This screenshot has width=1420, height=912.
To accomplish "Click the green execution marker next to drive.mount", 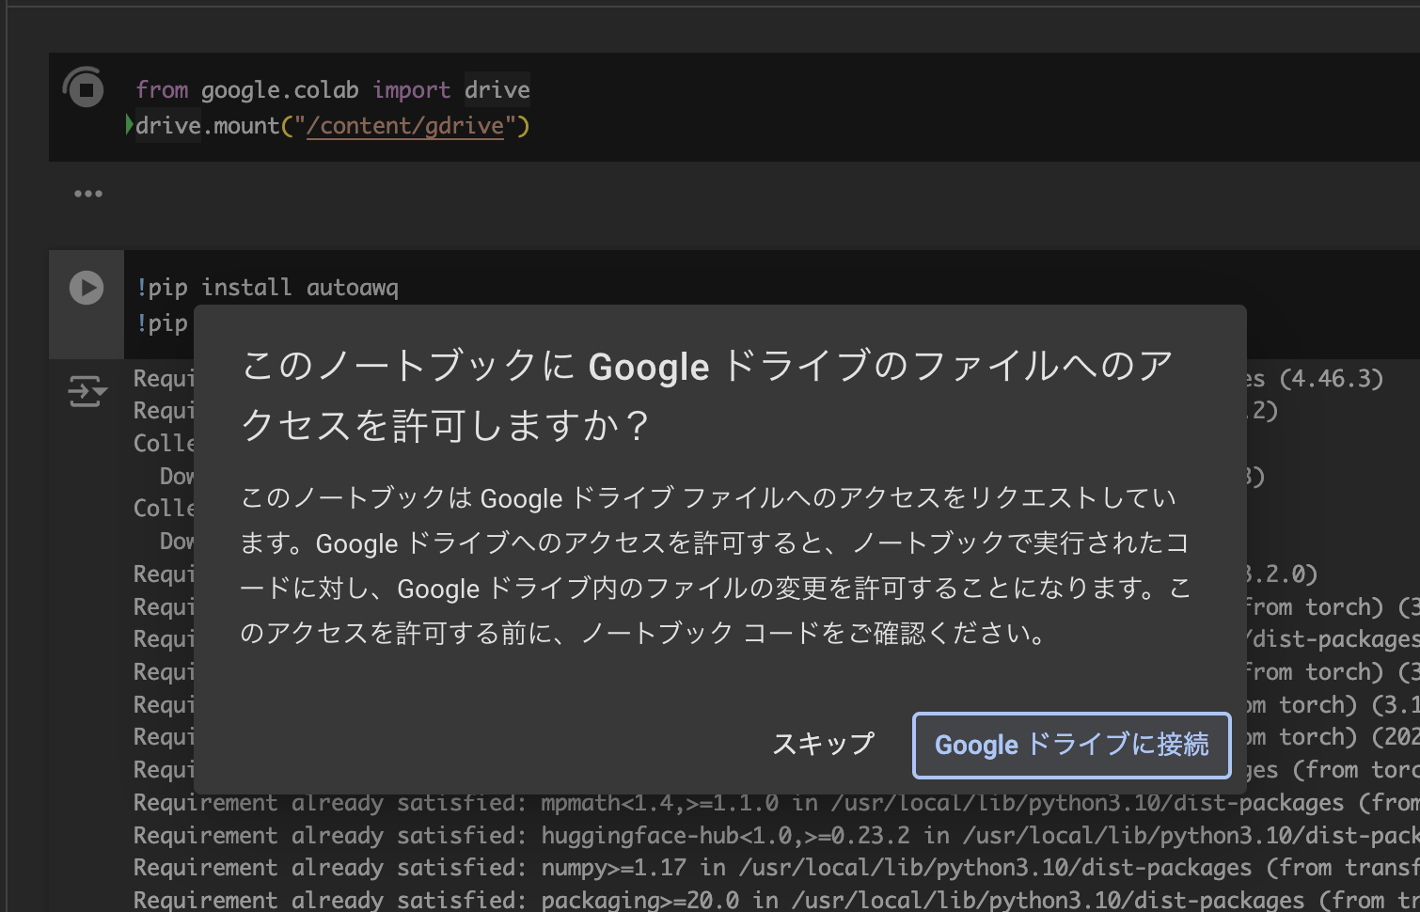I will pos(128,124).
